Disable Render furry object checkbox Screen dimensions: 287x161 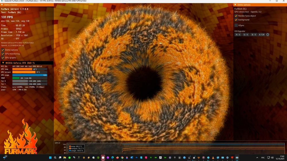236,16
